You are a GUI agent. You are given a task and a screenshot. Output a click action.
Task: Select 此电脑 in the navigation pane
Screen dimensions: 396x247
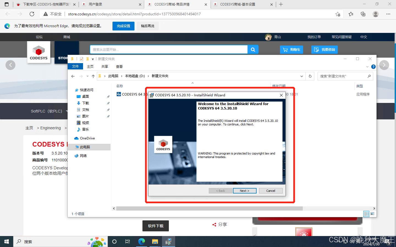85,147
